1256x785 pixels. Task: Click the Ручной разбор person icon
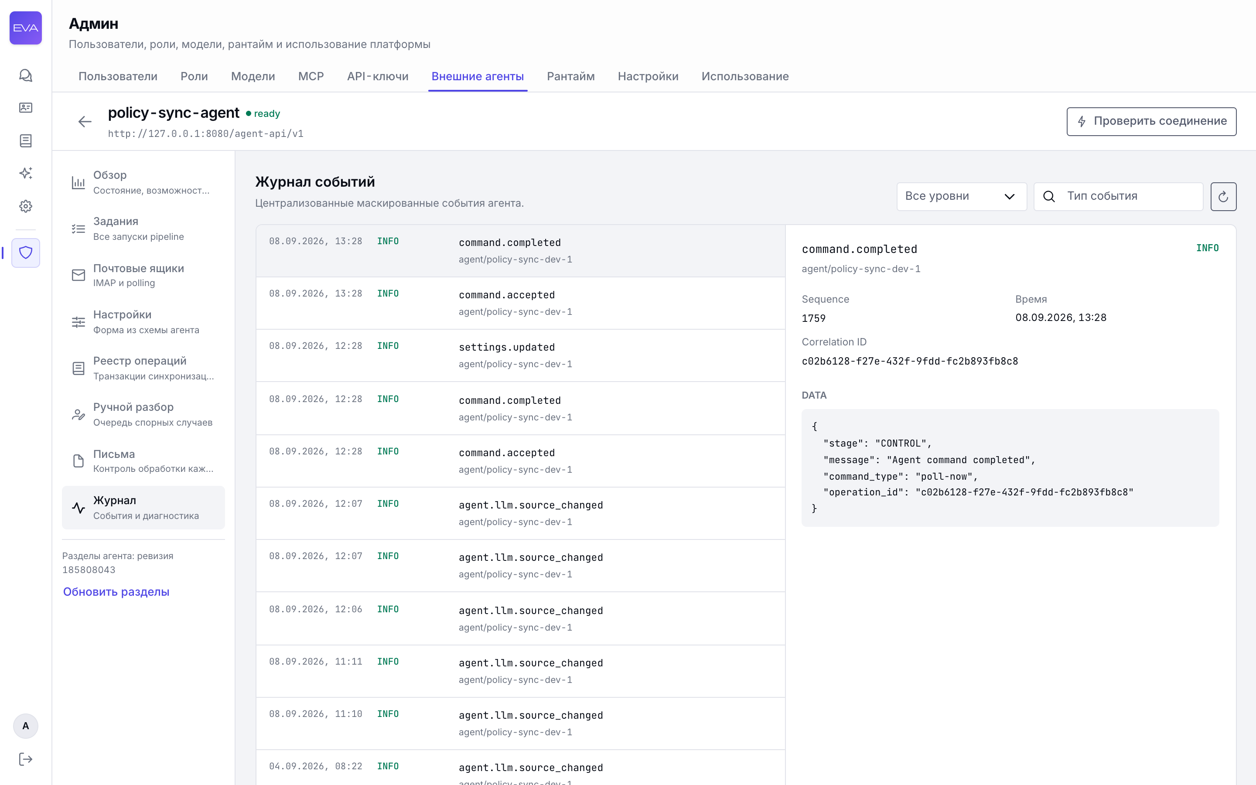[x=78, y=414]
